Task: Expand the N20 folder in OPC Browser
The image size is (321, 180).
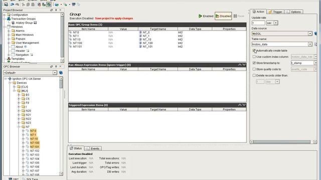Action: pyautogui.click(x=19, y=110)
